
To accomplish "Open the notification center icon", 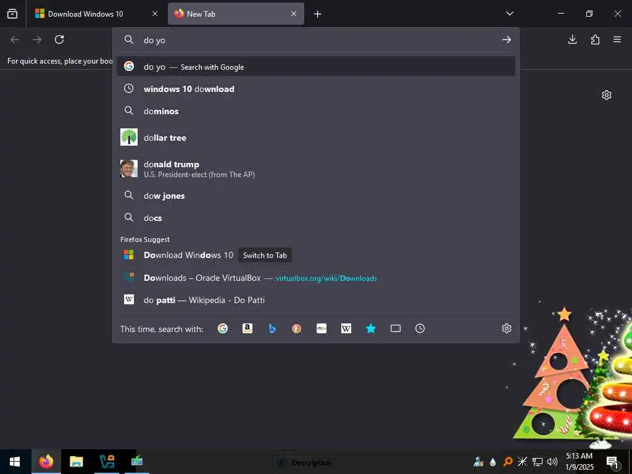I will pos(613,462).
